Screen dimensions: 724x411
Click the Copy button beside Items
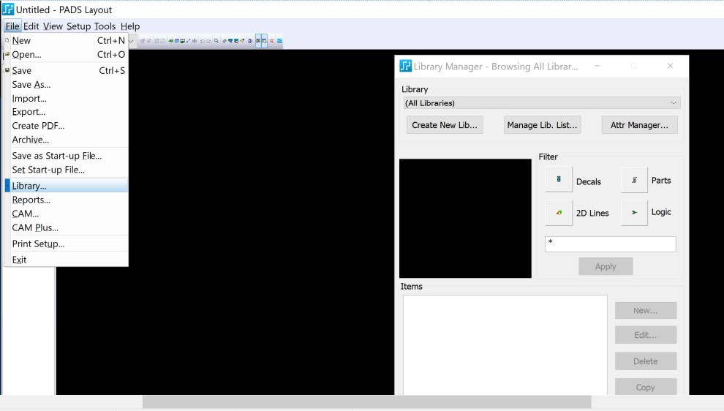pos(646,387)
